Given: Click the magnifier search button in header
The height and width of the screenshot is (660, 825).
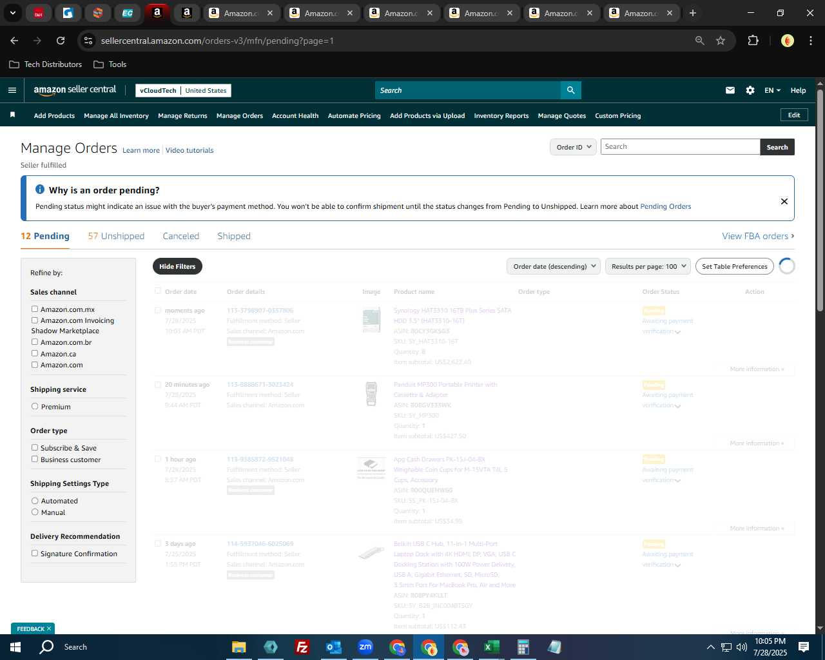Looking at the screenshot, I should pos(570,90).
